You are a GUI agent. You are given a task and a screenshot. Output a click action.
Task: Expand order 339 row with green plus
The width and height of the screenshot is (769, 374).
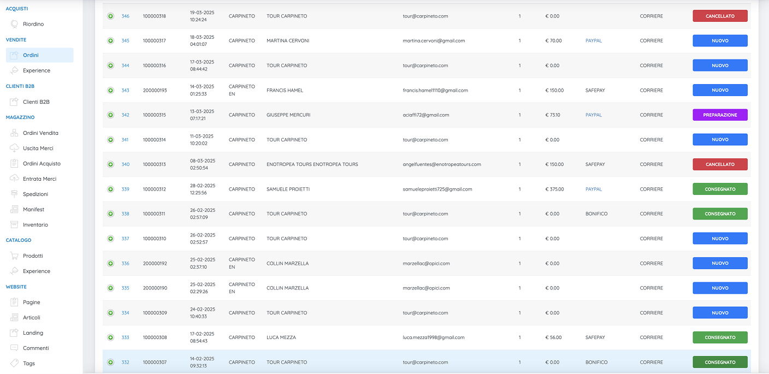click(110, 189)
